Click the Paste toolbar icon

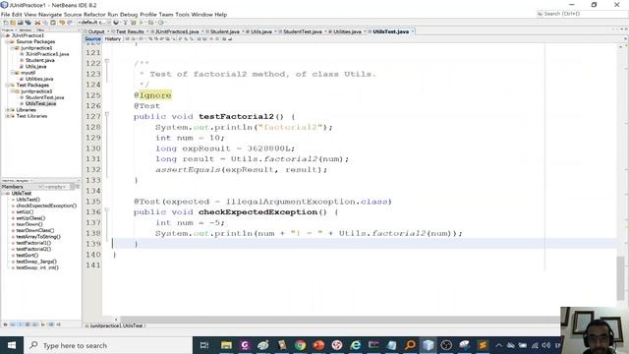coord(53,23)
